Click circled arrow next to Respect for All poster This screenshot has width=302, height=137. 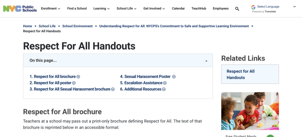74,83
